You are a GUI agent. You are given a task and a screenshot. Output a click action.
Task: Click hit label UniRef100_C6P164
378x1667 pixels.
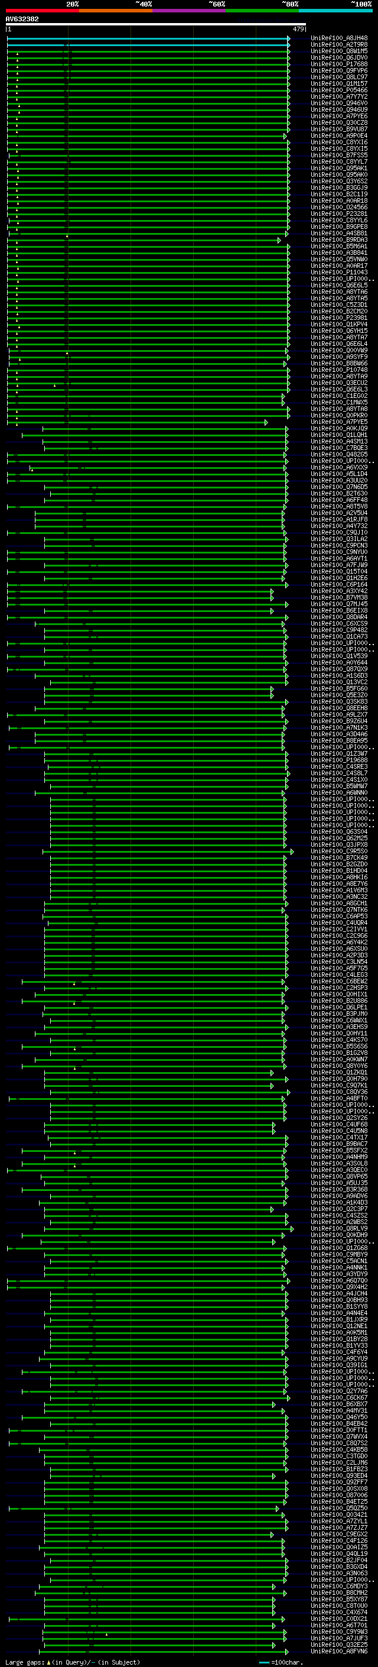(339, 585)
